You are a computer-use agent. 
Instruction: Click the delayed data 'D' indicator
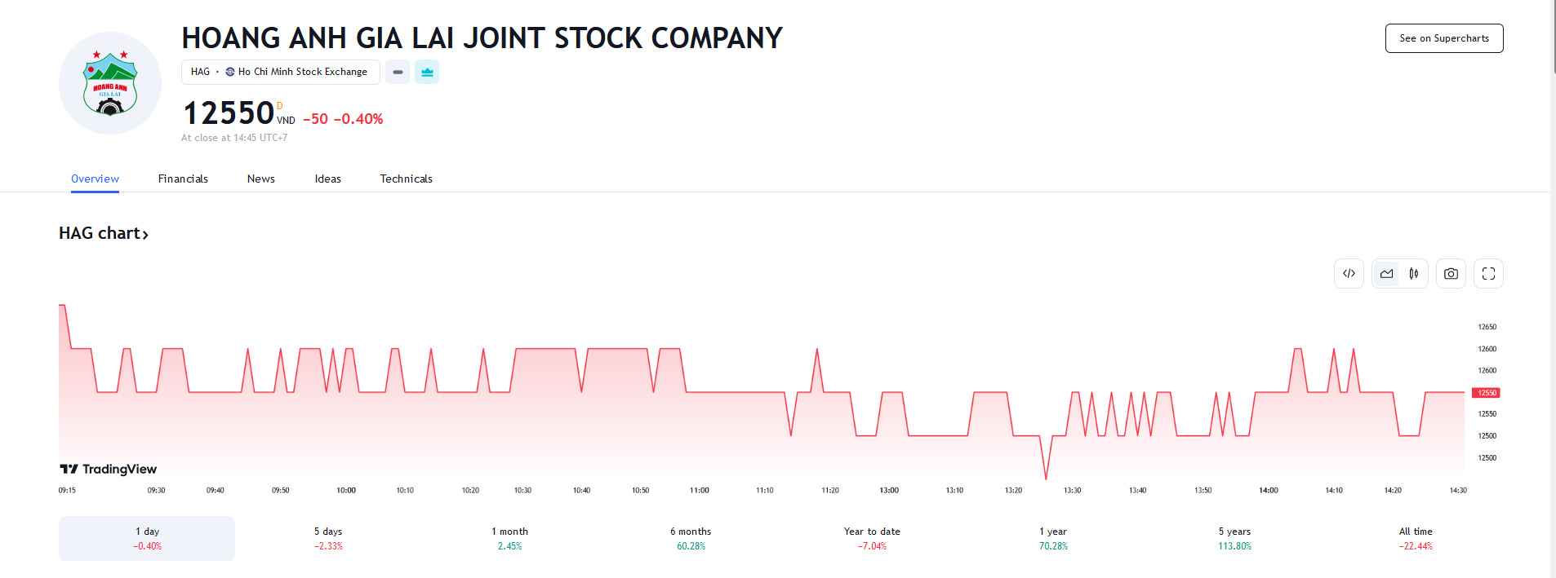click(x=280, y=106)
